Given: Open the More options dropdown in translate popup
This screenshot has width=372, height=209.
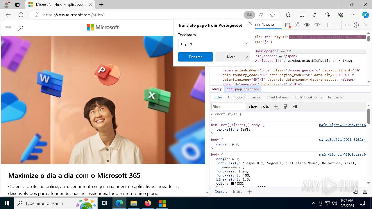Looking at the screenshot, I should pos(233,57).
